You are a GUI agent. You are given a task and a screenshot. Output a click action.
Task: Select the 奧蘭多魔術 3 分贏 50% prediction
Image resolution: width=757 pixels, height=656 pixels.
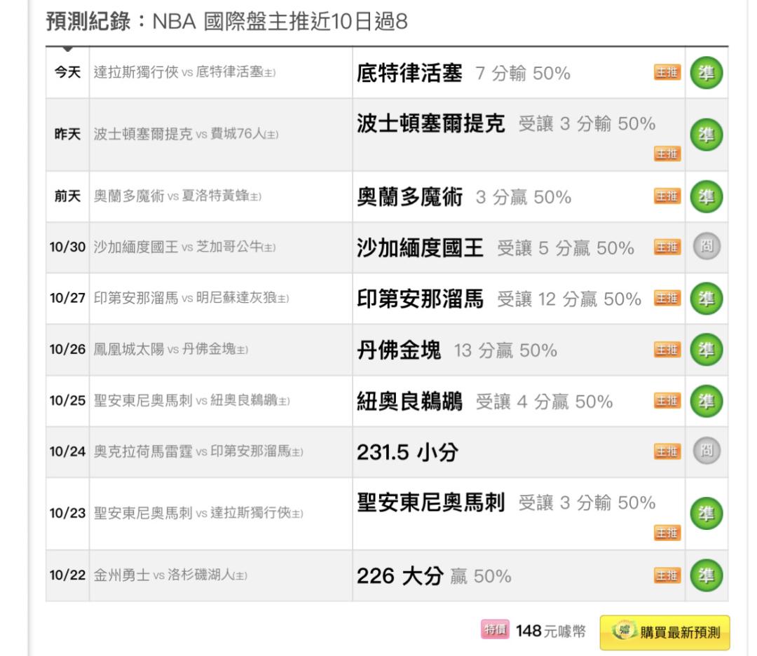tap(464, 197)
